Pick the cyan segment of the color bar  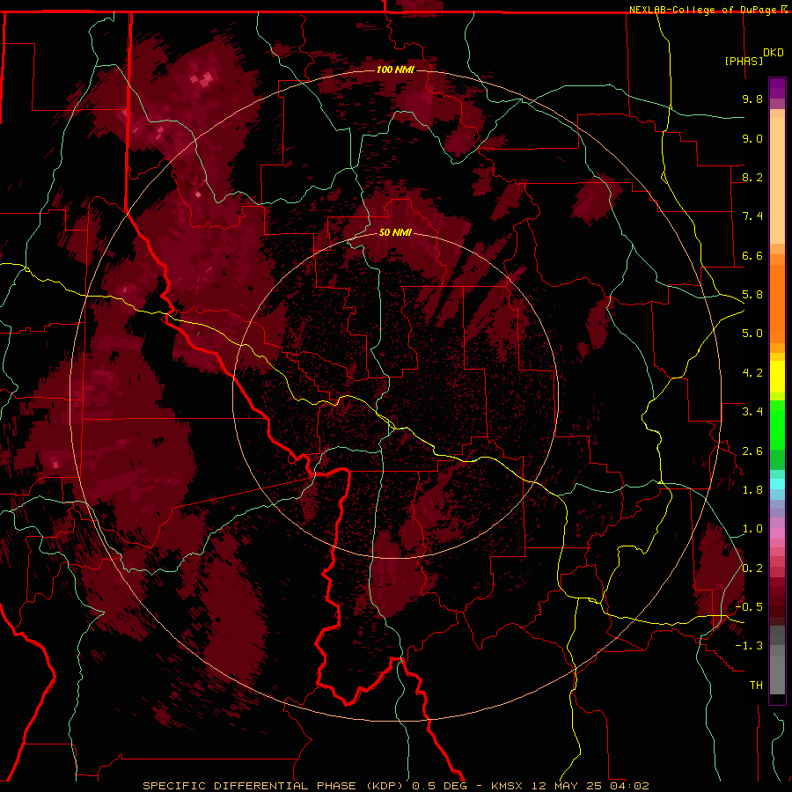(x=777, y=484)
